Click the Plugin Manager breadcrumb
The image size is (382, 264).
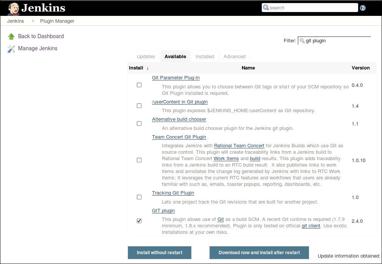click(x=57, y=21)
